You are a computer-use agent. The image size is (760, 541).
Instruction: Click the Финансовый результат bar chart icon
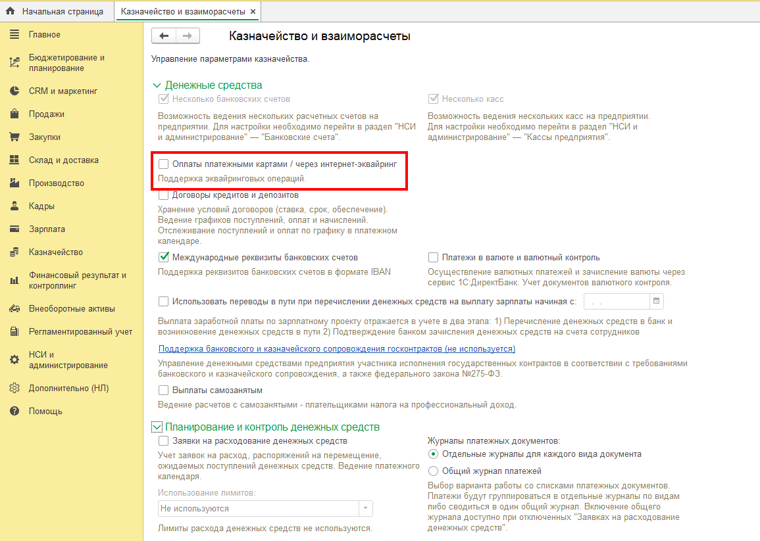point(14,280)
